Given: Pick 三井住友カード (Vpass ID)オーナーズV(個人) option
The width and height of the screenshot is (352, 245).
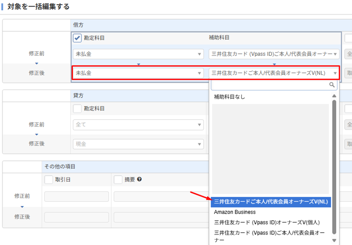Looking at the screenshot, I should (x=267, y=222).
